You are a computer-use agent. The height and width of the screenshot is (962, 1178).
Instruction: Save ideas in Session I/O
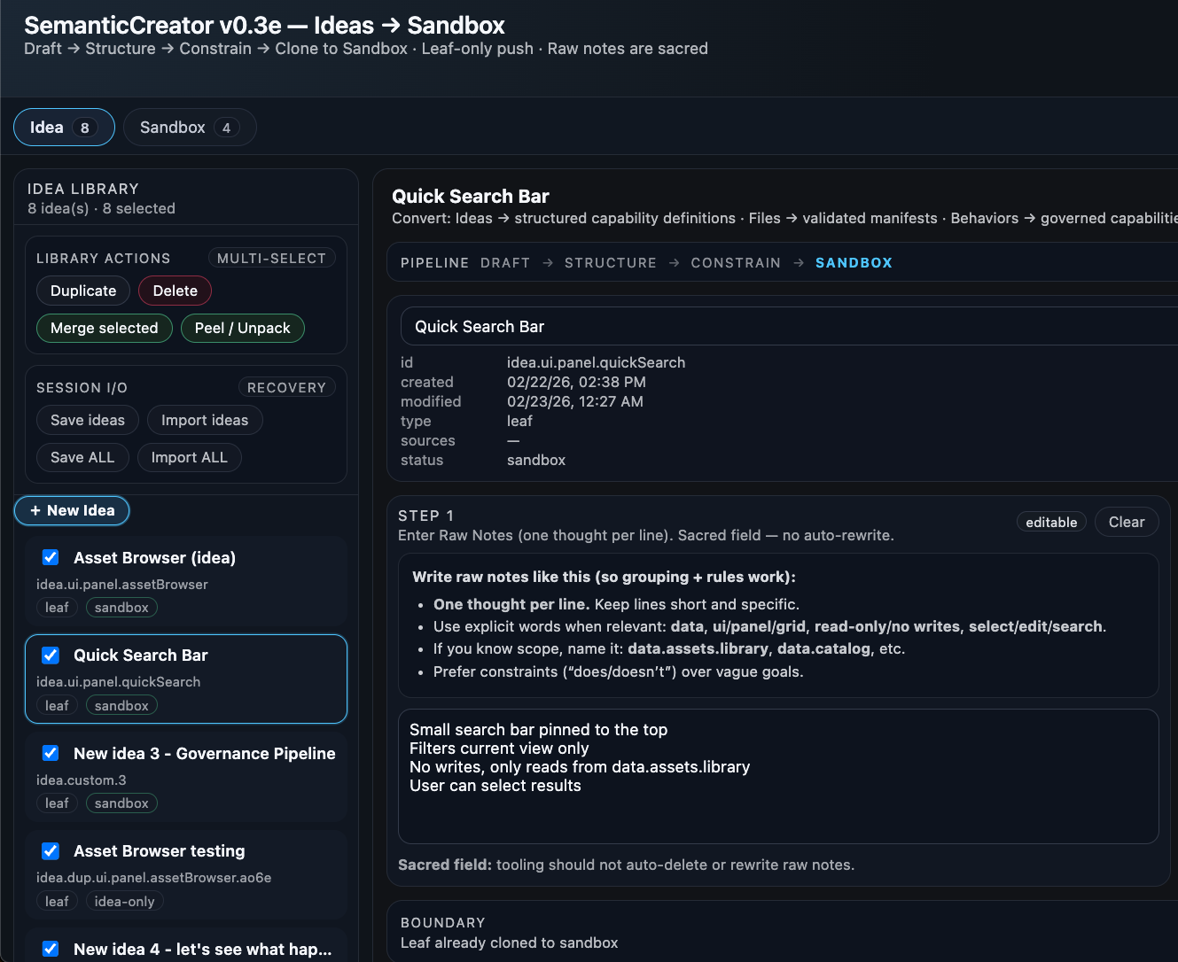[87, 420]
